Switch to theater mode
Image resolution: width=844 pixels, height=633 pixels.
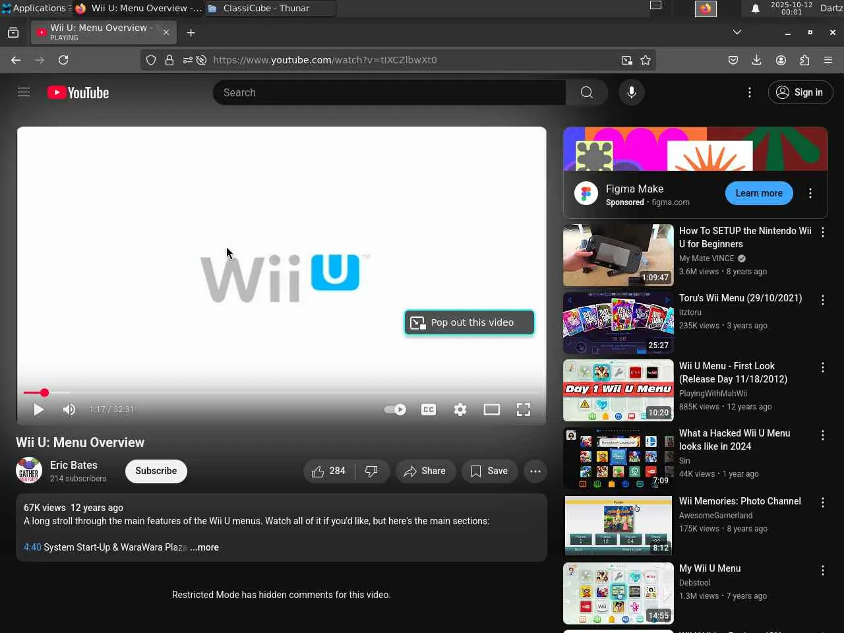coord(492,409)
